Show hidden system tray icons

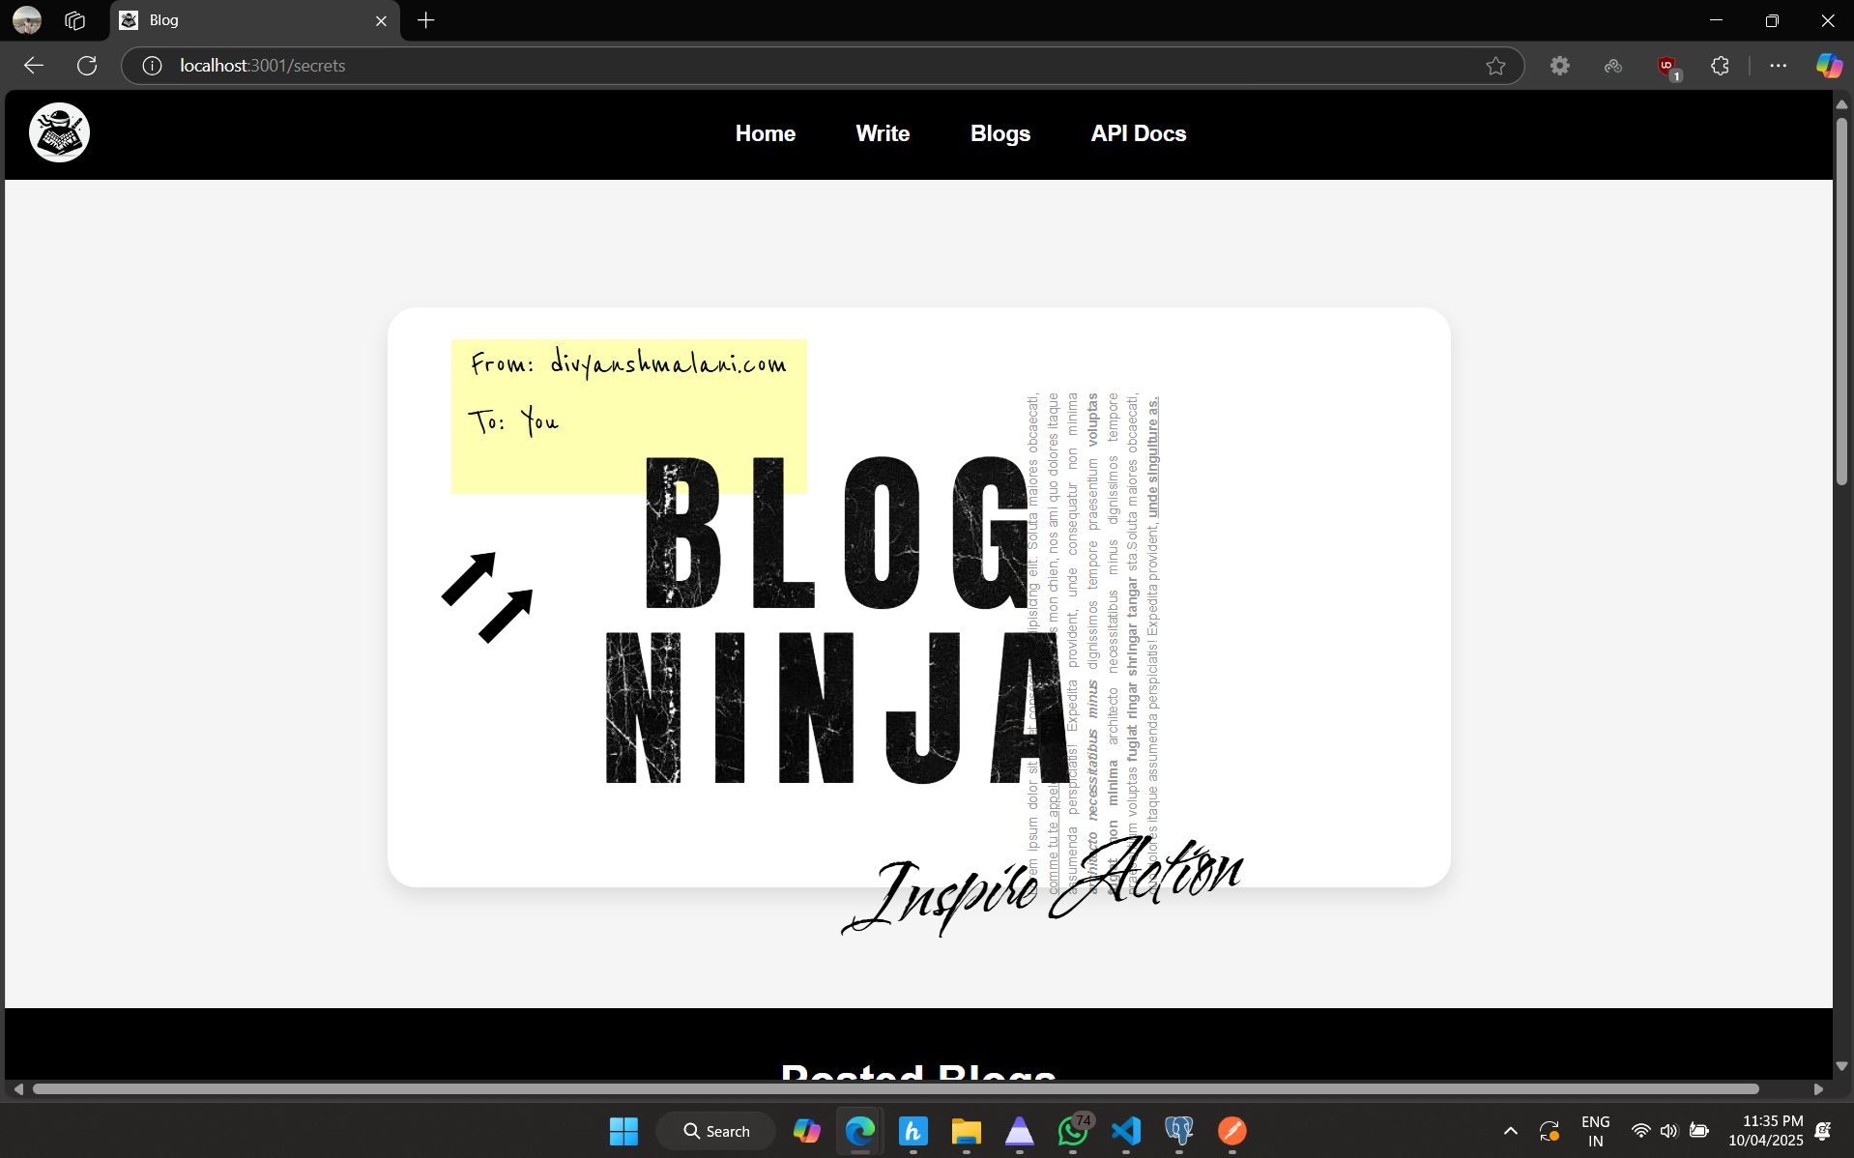click(x=1510, y=1131)
